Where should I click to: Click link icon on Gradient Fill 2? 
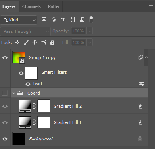pyautogui.click(x=34, y=106)
